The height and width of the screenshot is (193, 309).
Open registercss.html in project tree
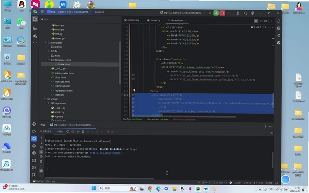[62, 91]
